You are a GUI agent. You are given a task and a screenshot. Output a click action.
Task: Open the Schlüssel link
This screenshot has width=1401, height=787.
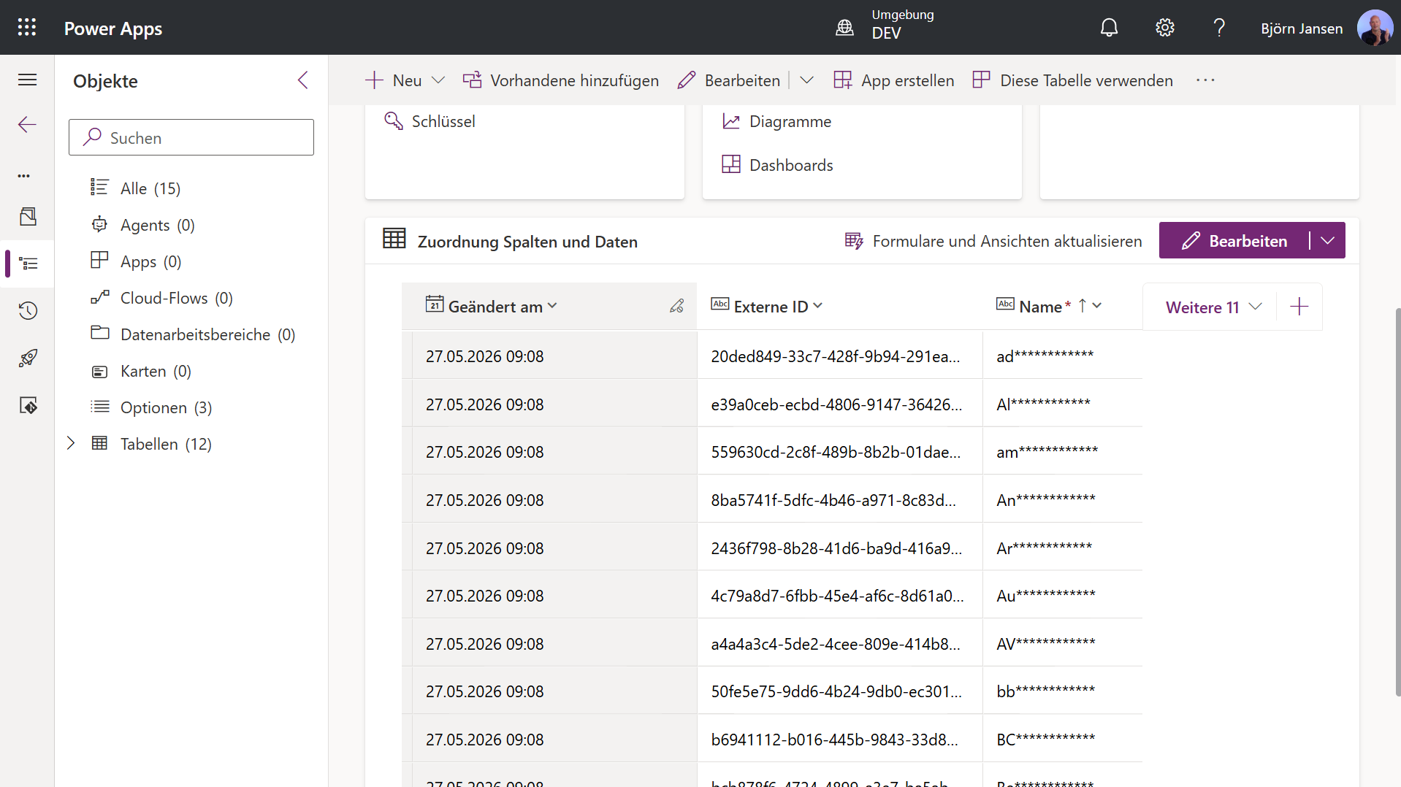coord(430,121)
